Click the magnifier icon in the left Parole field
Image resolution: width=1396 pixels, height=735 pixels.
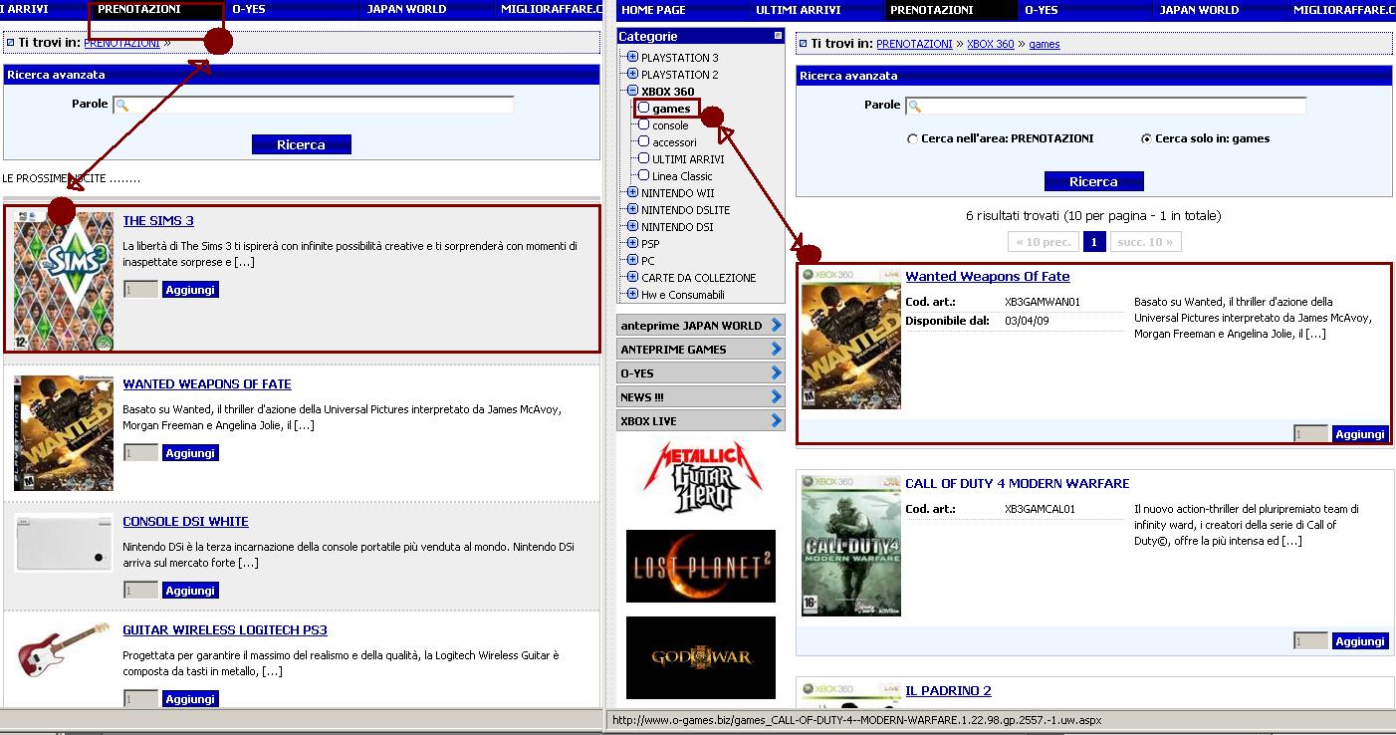tap(122, 105)
